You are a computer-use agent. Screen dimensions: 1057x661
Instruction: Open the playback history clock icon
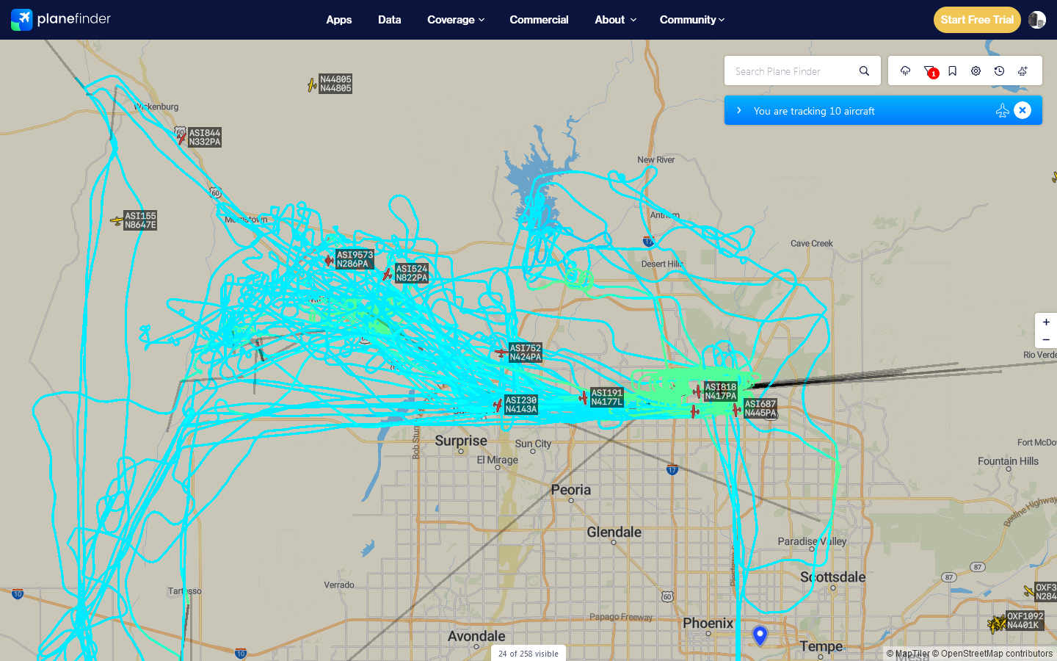click(x=999, y=71)
